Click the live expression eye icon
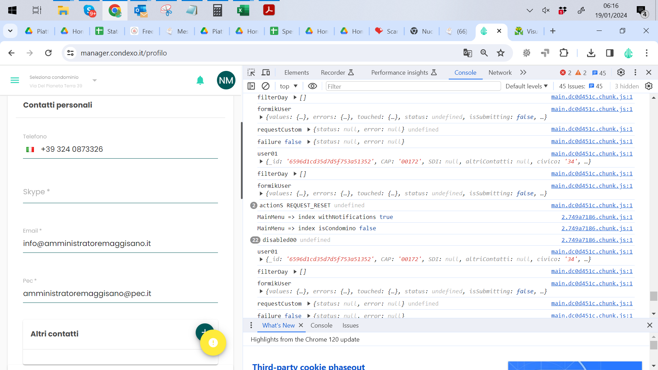658x370 pixels. 312,86
